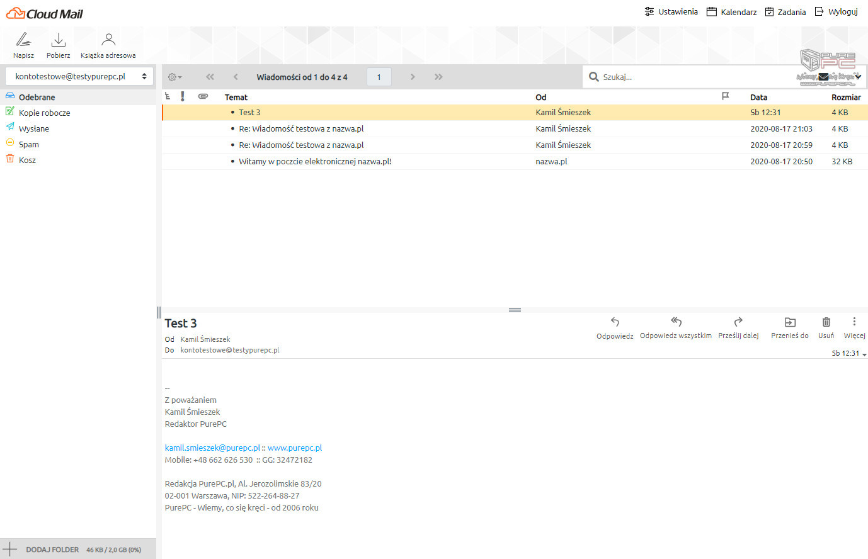
Task: Click the Odpowiedz reply icon
Action: tap(615, 322)
